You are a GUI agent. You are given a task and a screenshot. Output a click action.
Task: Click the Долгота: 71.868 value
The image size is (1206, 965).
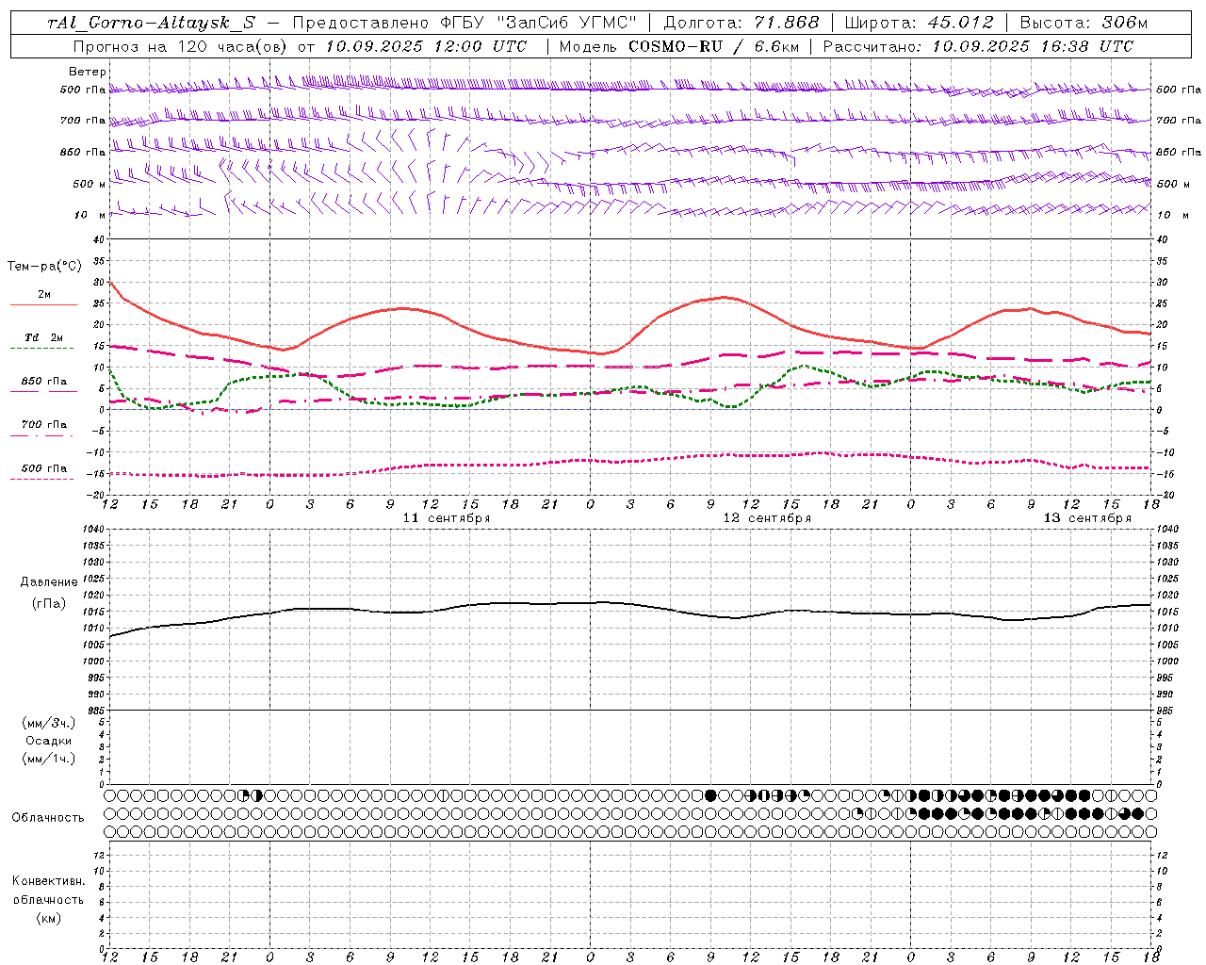tap(742, 23)
